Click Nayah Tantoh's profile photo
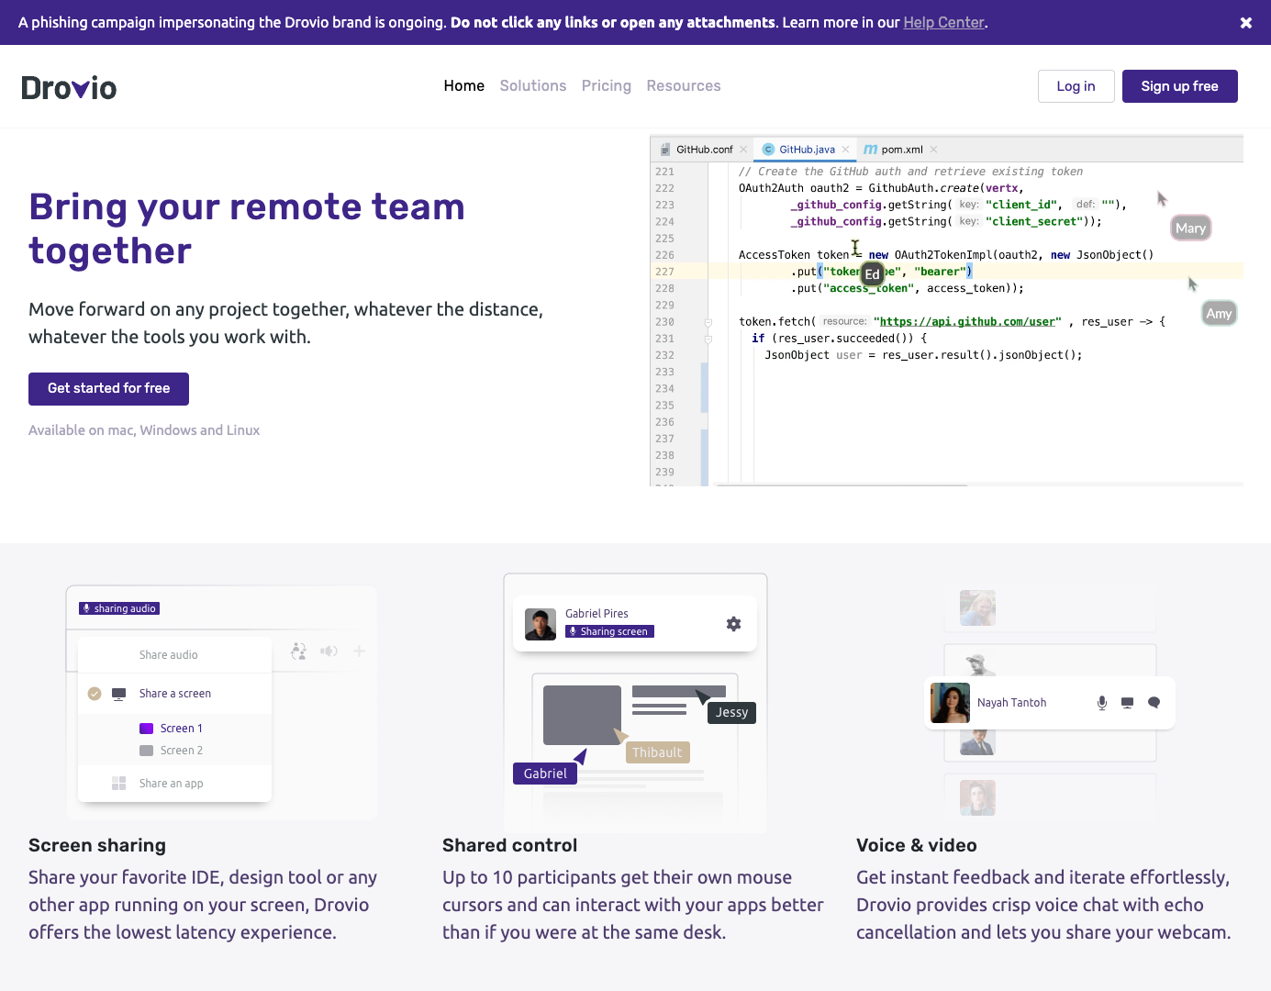1271x991 pixels. point(950,703)
